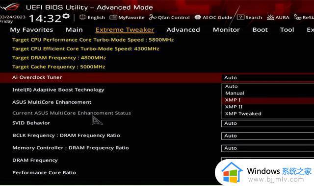Click the globe language icon
The width and height of the screenshot is (314, 186).
[x=82, y=17]
